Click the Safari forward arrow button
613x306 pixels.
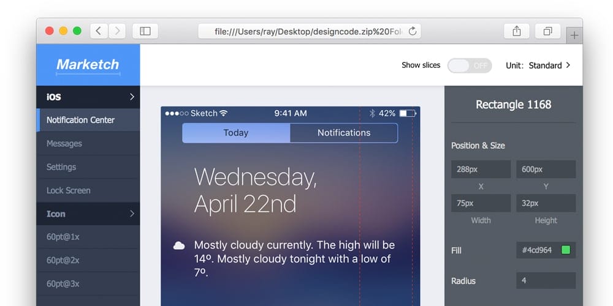[x=117, y=31]
